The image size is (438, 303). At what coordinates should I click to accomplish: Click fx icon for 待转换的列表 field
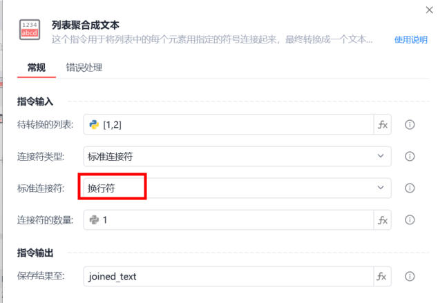[383, 124]
